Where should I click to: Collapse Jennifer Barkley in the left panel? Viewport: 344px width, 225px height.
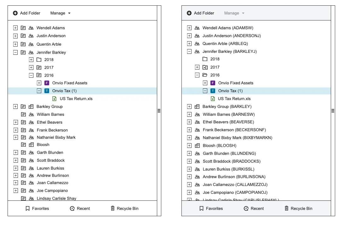tap(15, 52)
